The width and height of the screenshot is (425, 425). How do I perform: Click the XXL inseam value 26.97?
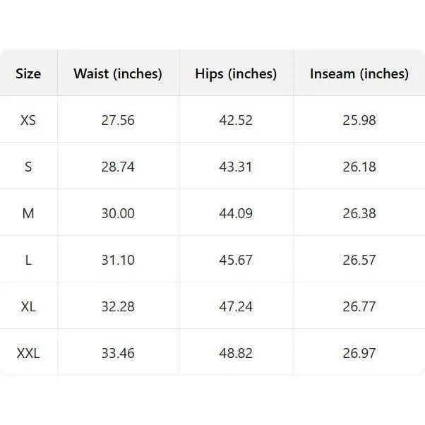coord(359,353)
